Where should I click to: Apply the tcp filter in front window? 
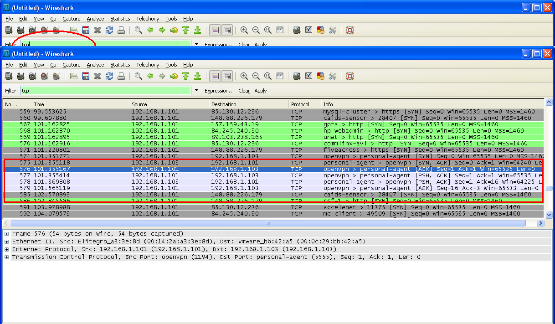[x=261, y=91]
